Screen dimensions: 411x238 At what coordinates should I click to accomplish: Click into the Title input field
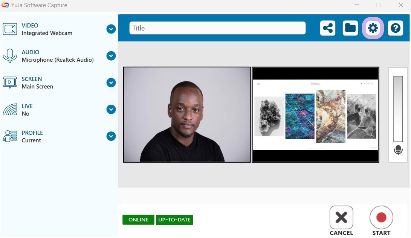pyautogui.click(x=217, y=28)
